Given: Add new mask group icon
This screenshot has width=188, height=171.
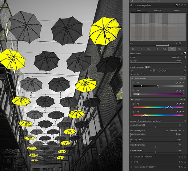Looking at the screenshot, I should pos(132,70).
